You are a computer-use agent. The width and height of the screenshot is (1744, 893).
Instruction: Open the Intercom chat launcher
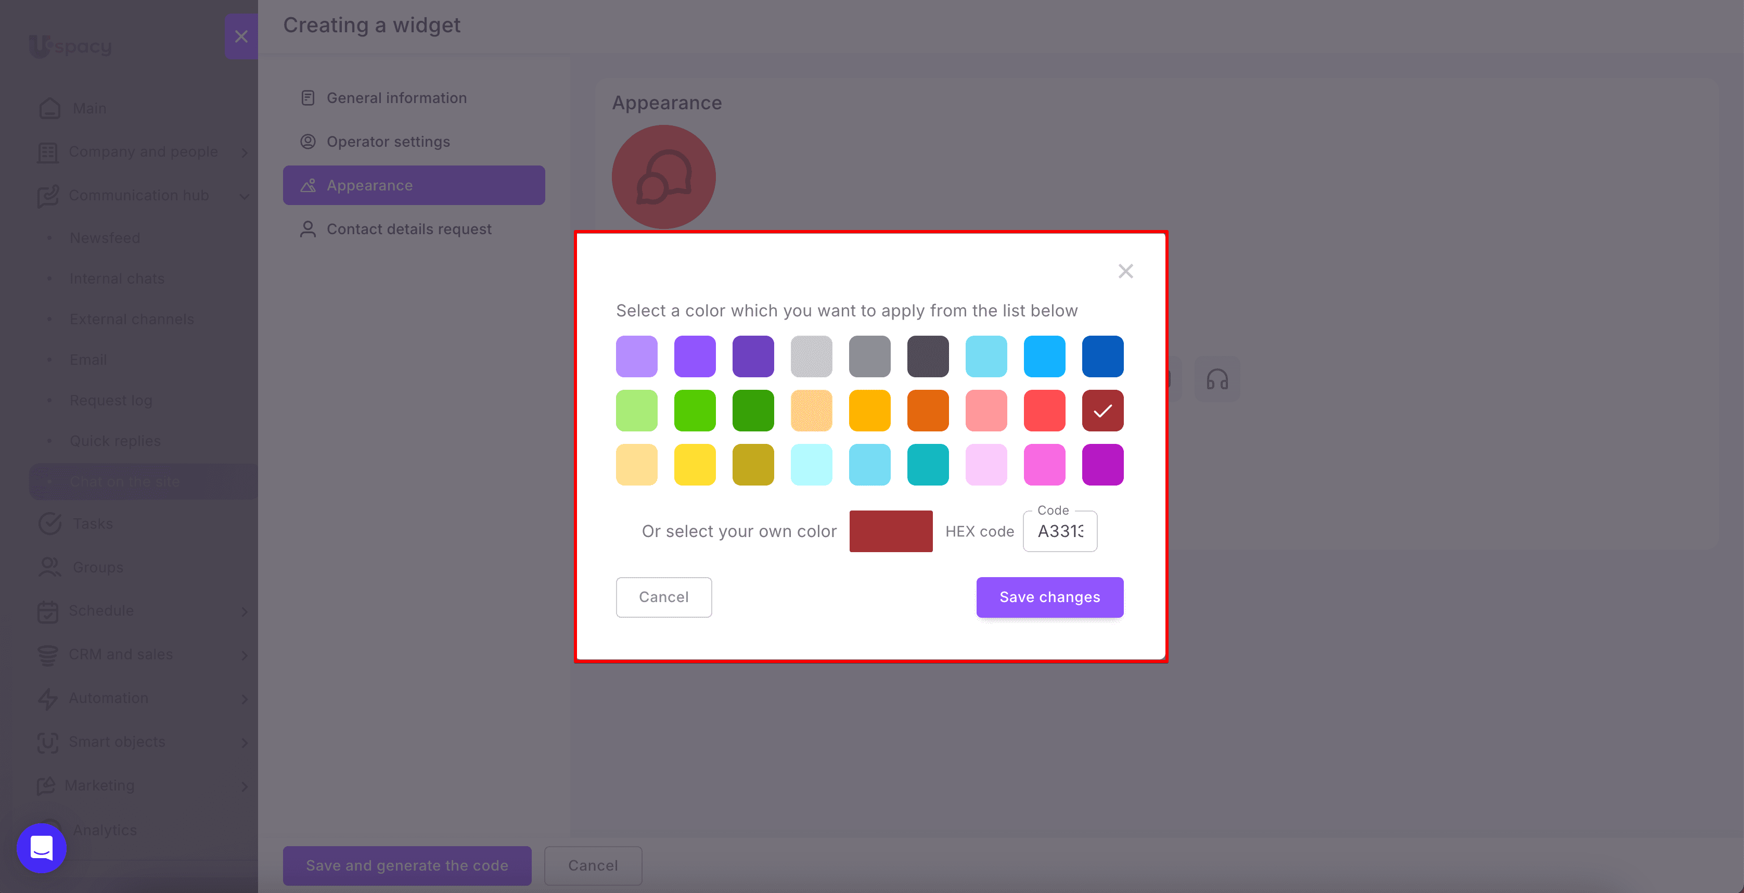(41, 848)
